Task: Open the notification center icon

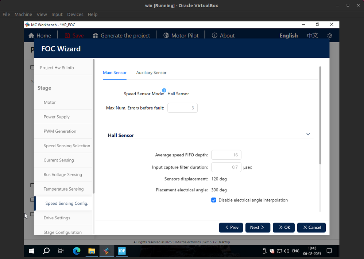Action: 329,251
